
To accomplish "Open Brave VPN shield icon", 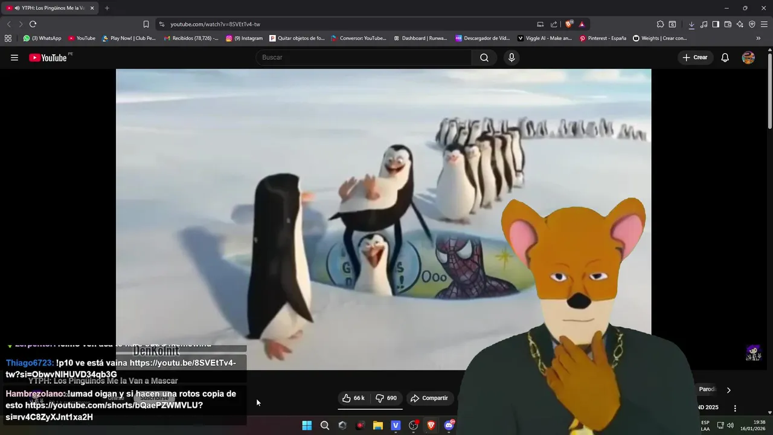I will 752,24.
